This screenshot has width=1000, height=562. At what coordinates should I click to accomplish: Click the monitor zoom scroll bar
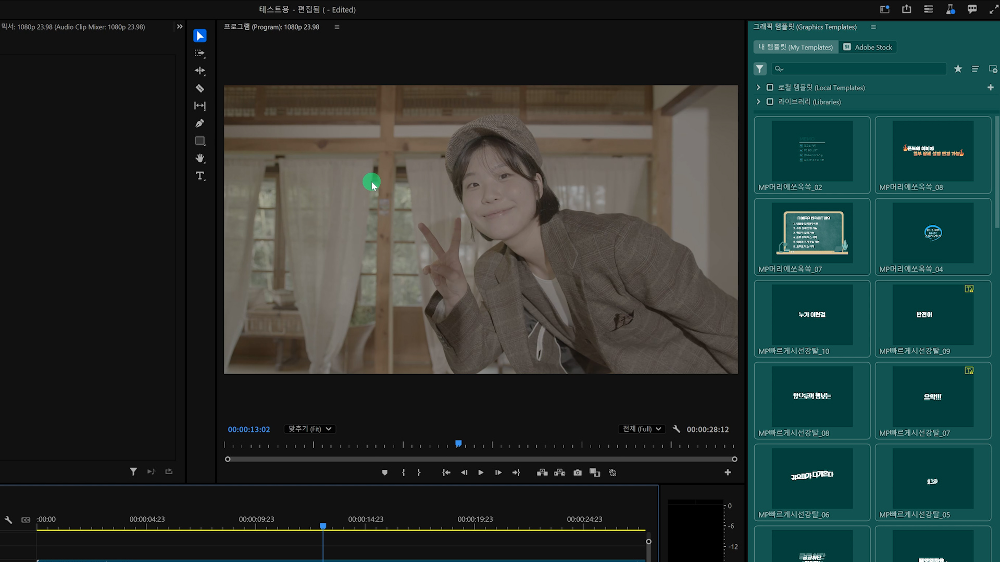click(x=481, y=459)
